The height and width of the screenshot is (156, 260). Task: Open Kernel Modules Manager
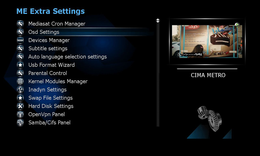[58, 81]
